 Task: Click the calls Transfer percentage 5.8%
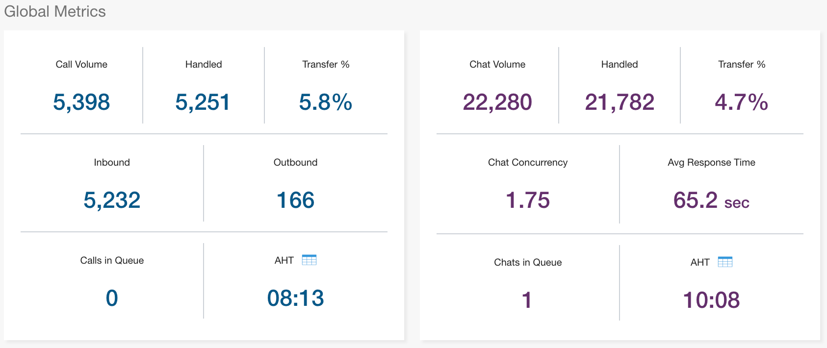[x=326, y=102]
